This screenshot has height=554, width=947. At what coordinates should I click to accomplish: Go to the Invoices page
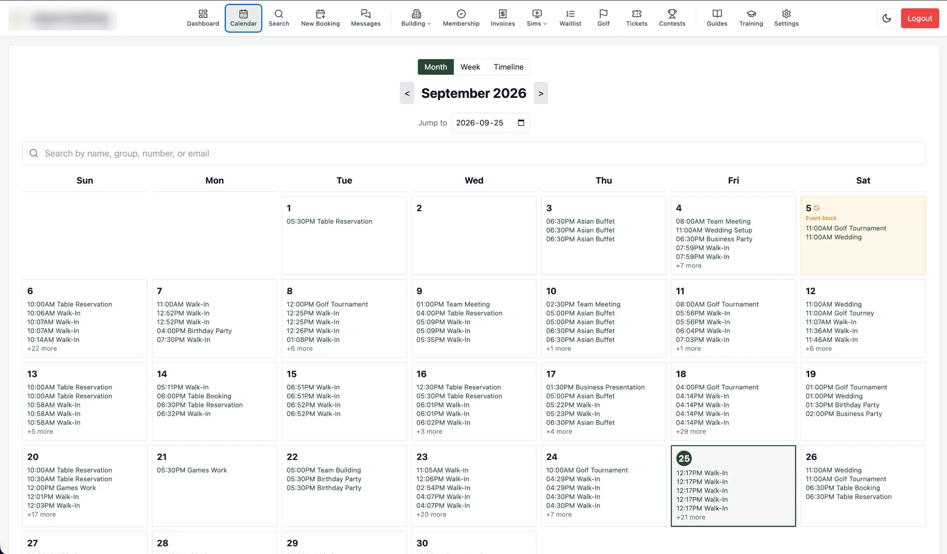tap(502, 18)
